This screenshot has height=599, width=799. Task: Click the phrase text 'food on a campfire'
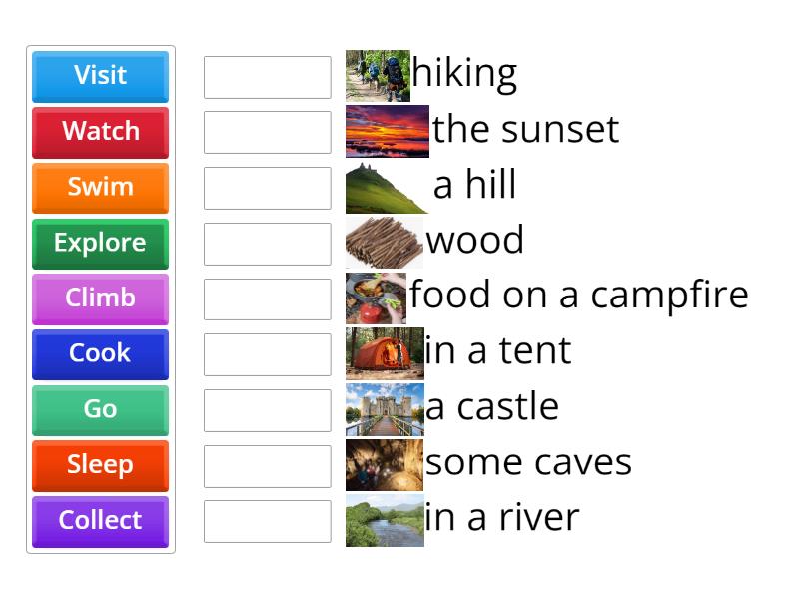[577, 296]
